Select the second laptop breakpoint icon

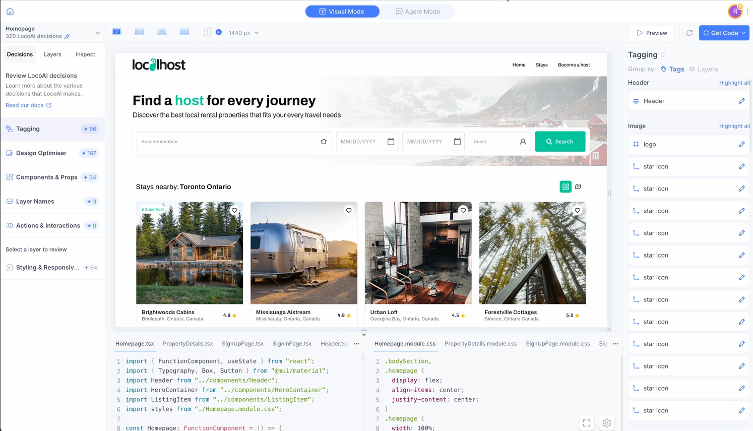click(139, 32)
